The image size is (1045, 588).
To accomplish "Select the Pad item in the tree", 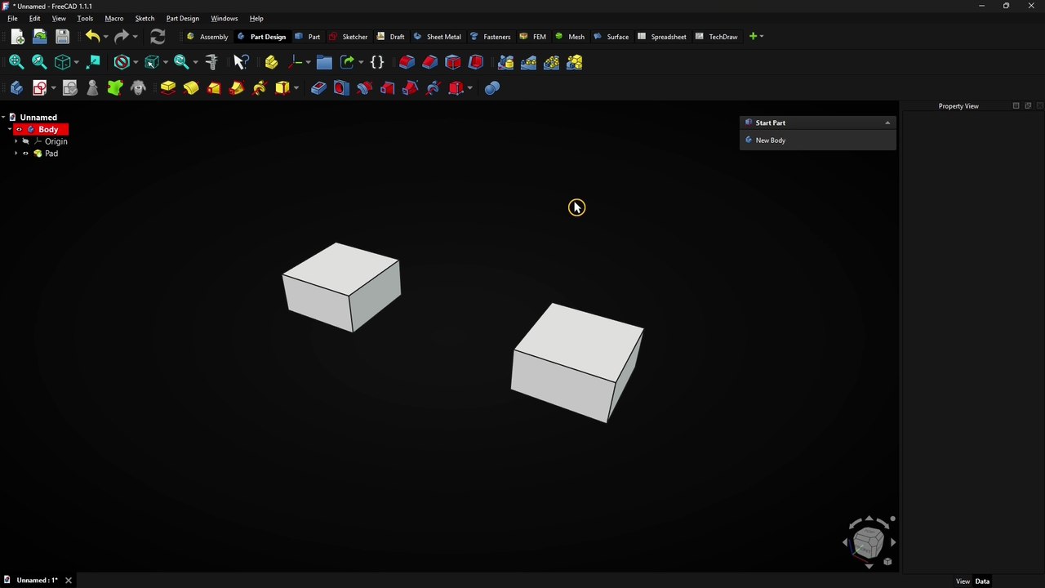I will (51, 154).
